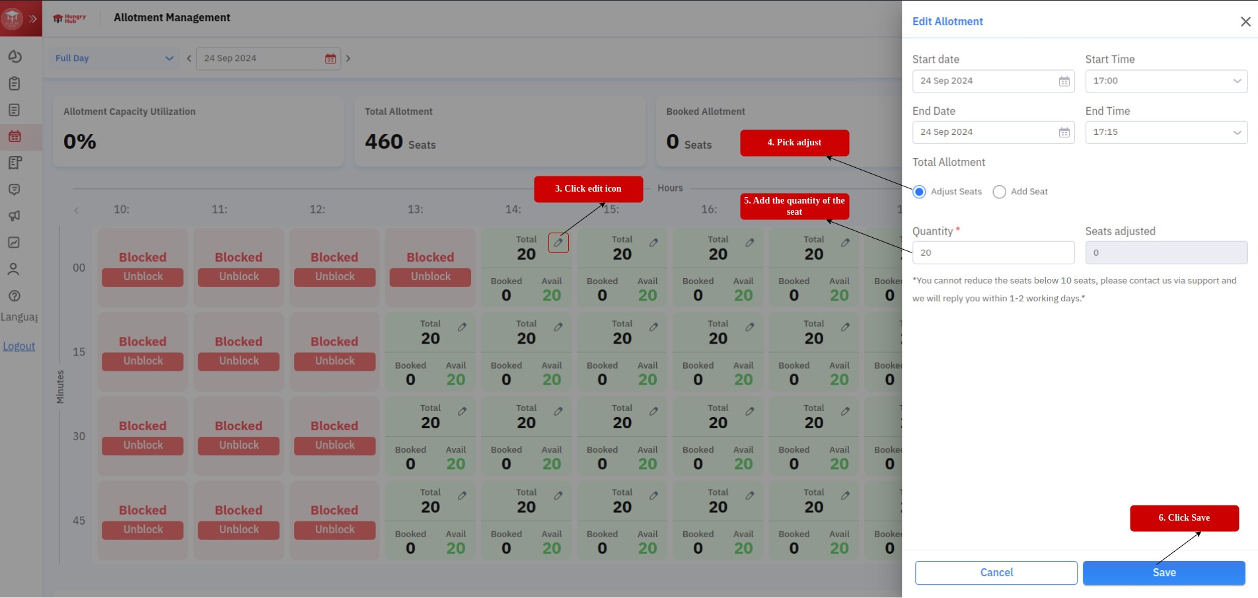Select the Adjust Seats radio button
The width and height of the screenshot is (1258, 598).
[x=919, y=192]
